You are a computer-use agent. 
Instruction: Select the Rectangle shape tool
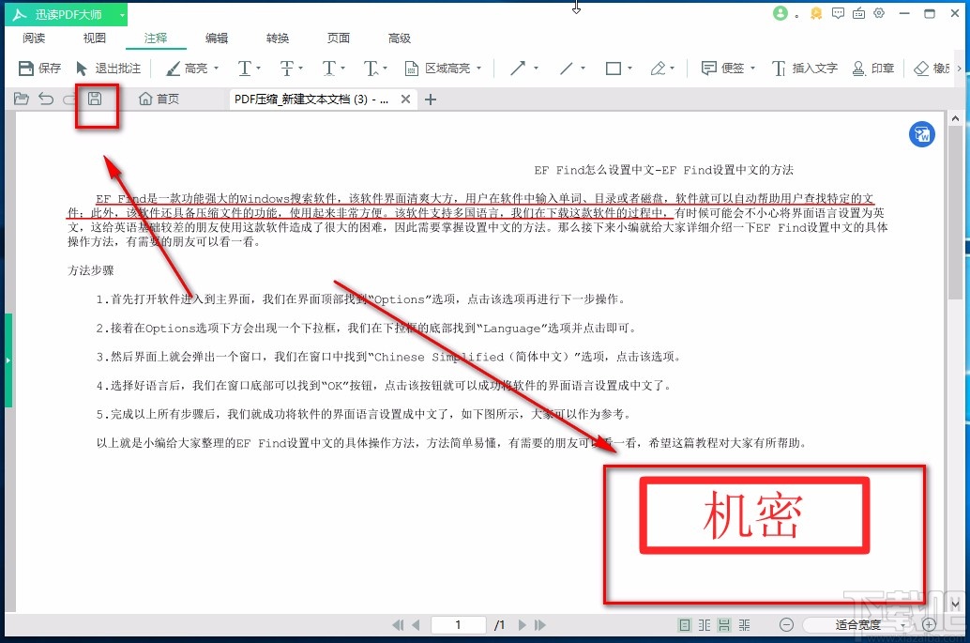click(x=614, y=69)
